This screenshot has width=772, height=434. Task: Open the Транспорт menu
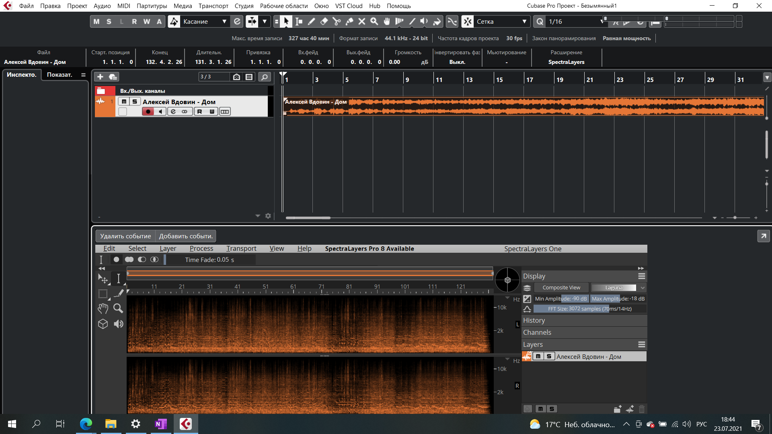(x=213, y=6)
